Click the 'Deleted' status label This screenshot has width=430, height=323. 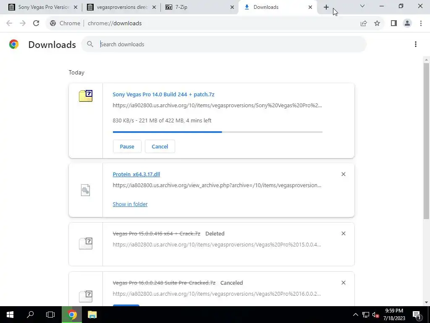click(215, 233)
